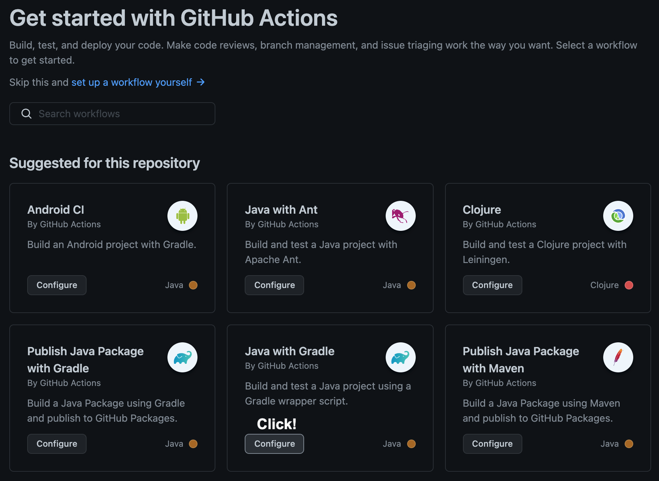Click Java dot on Publish Java Package with Gradle
The width and height of the screenshot is (659, 481).
193,444
